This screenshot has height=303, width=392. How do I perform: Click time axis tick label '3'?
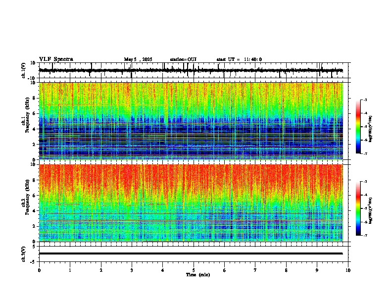[132, 270]
